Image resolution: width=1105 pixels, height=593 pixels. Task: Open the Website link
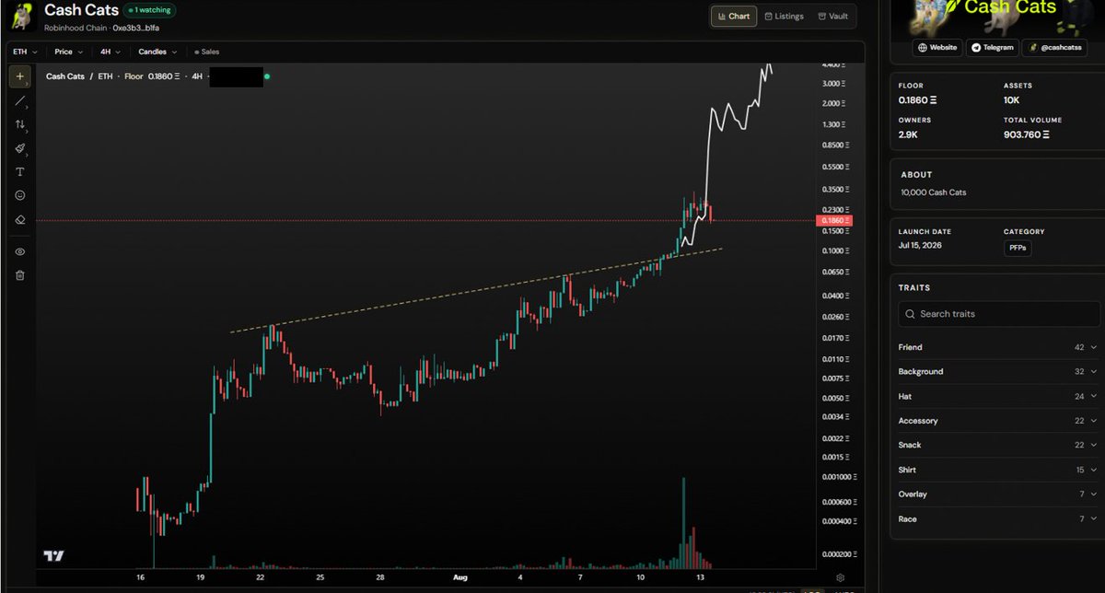[x=938, y=47]
